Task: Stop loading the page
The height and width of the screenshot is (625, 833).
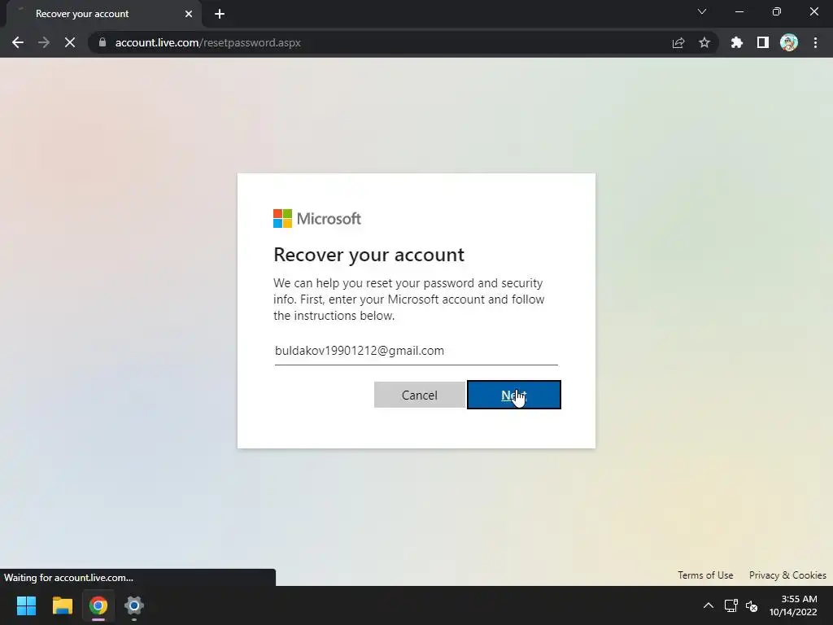Action: (x=70, y=42)
